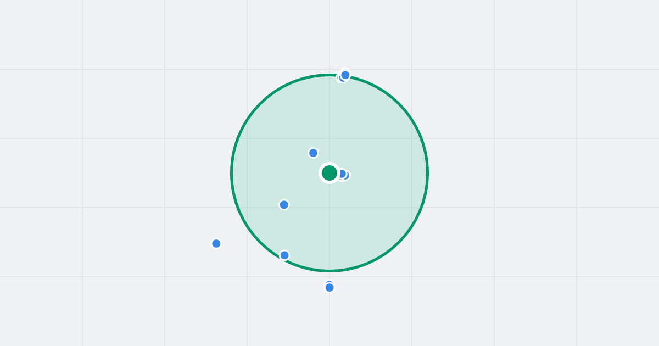Select the blue dot outside the circle's left side

(x=216, y=243)
